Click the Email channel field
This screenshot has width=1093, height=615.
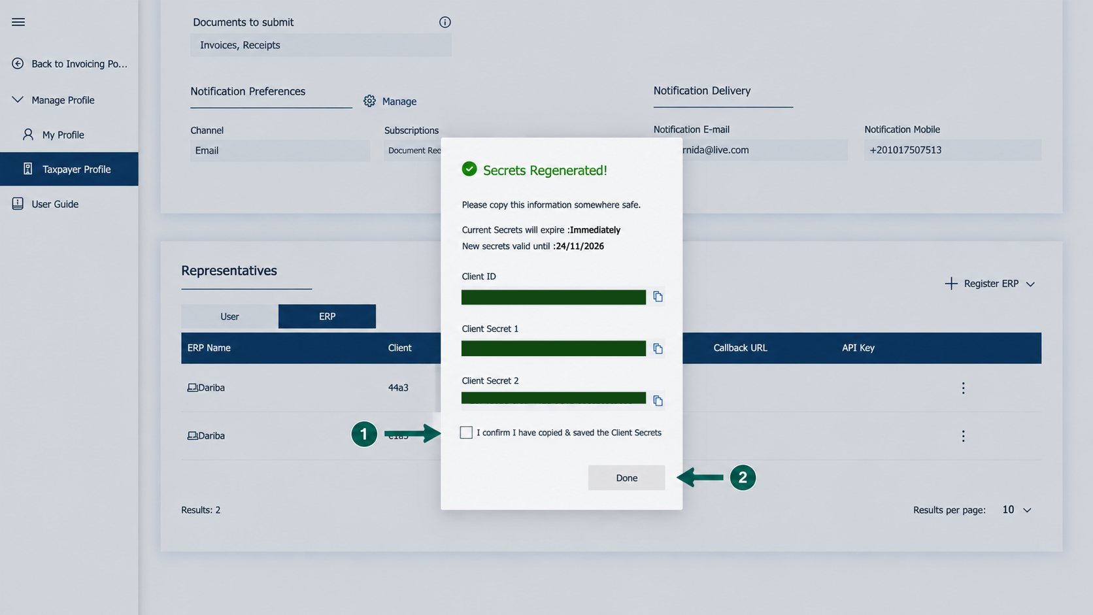click(x=280, y=150)
